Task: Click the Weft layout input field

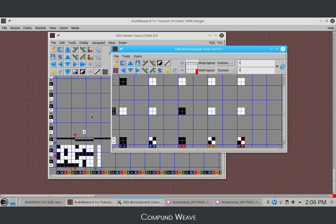Action: pos(256,70)
